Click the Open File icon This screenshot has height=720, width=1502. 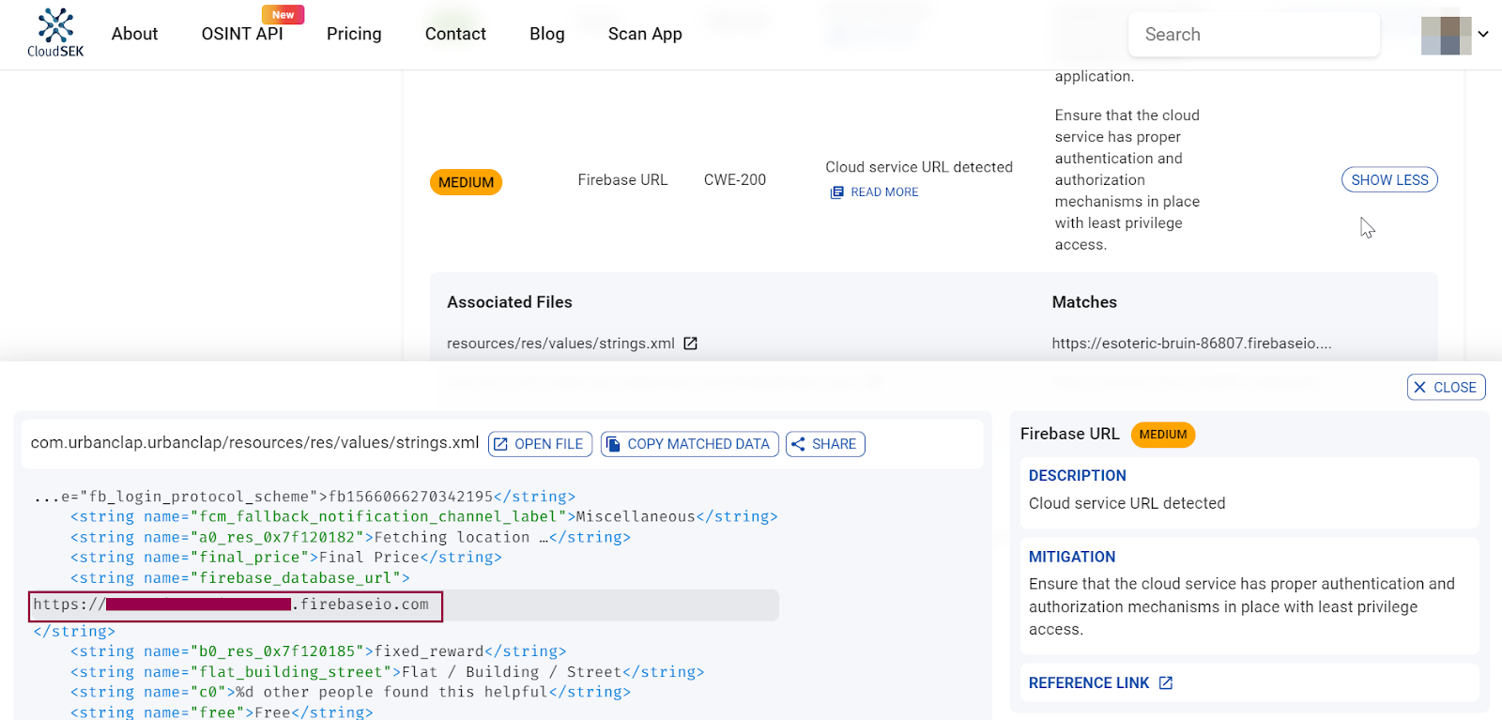click(501, 444)
